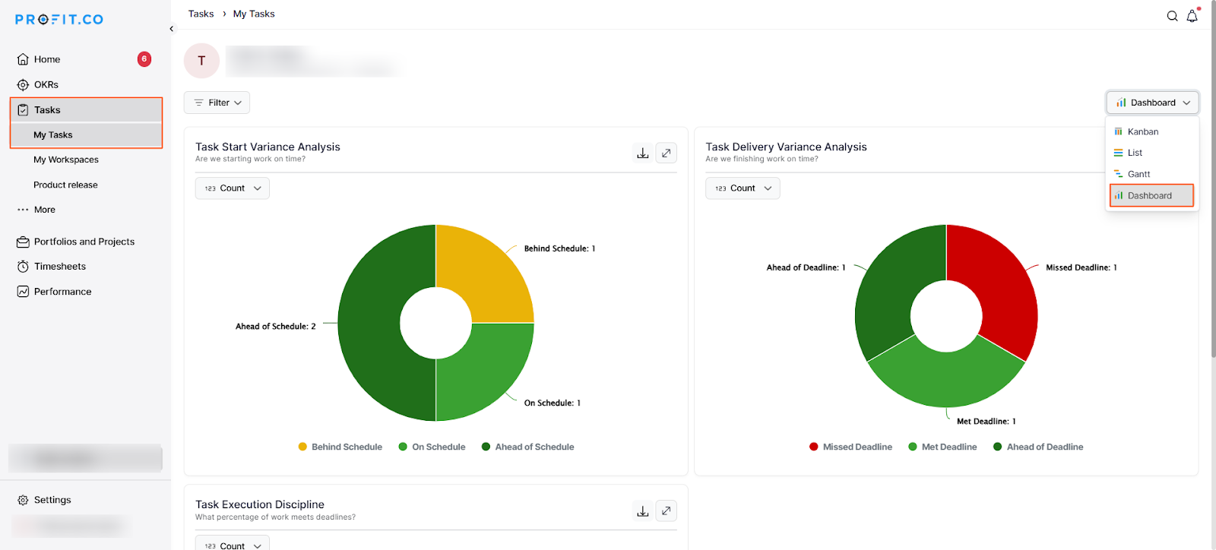Viewport: 1216px width, 550px height.
Task: Click the search magnifier icon
Action: pos(1172,16)
